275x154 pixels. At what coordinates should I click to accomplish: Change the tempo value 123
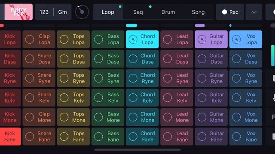pyautogui.click(x=44, y=12)
